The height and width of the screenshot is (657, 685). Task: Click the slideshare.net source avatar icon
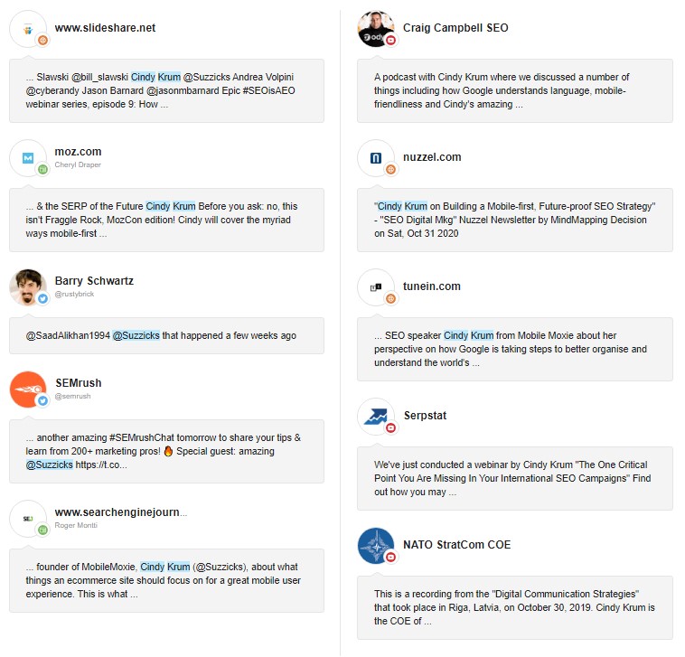(28, 29)
